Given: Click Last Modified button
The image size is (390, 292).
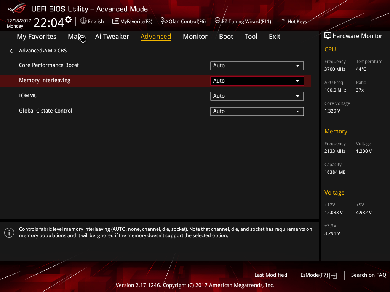Looking at the screenshot, I should [x=271, y=275].
